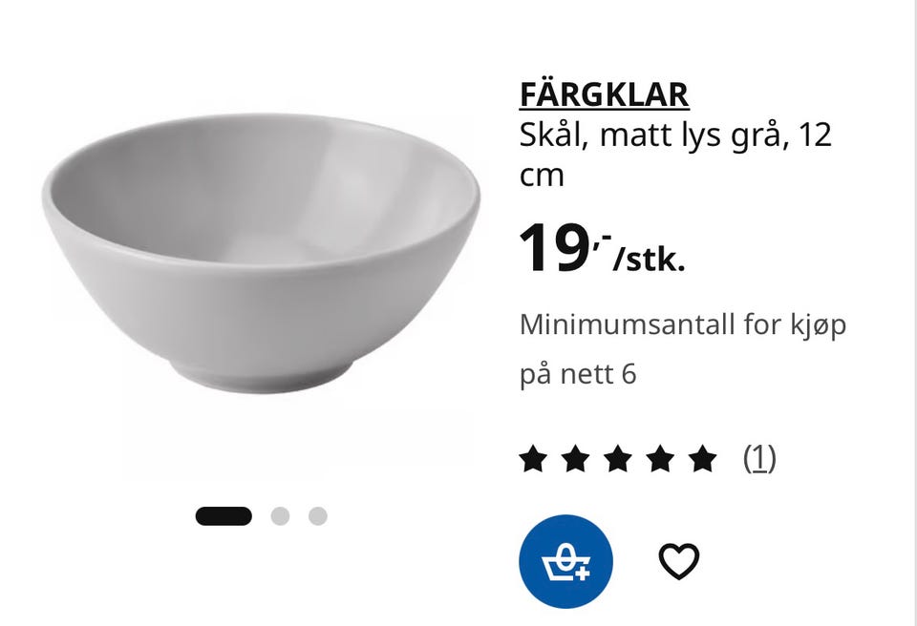
Task: Click the 'cm' line under description
Action: click(542, 177)
